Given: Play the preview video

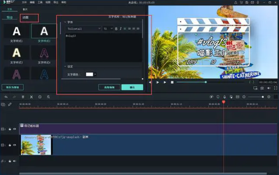Looking at the screenshot, I should (x=165, y=82).
